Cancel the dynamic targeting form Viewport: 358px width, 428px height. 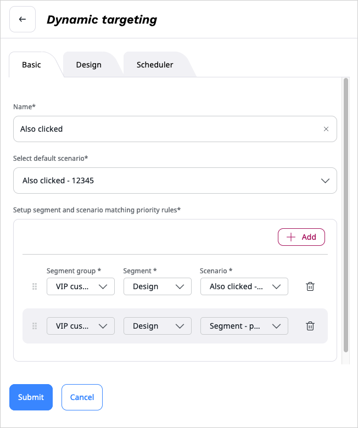click(x=82, y=397)
